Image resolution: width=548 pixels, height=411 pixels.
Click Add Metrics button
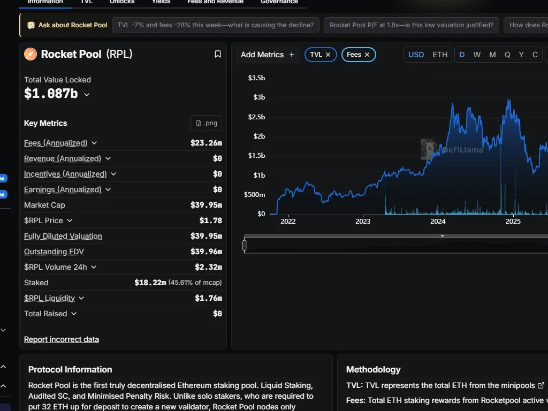pos(268,55)
